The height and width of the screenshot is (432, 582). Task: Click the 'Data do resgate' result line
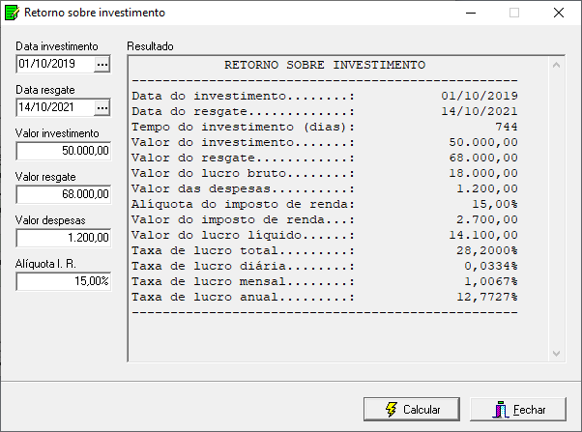pyautogui.click(x=325, y=112)
